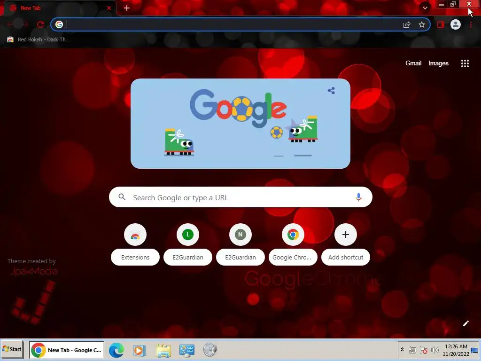Screen dimensions: 481x361
Task: Click the volume icon in system tray
Action: click(434, 350)
